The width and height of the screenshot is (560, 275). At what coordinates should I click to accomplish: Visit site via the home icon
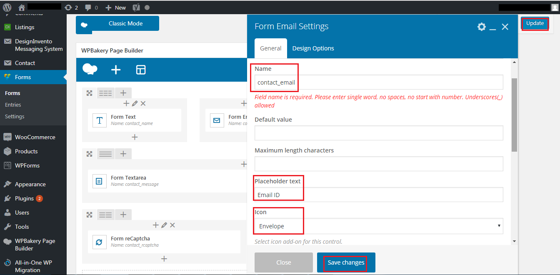click(x=22, y=7)
